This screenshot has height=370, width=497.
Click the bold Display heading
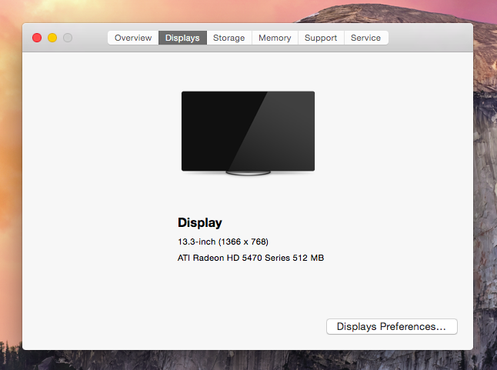click(200, 223)
